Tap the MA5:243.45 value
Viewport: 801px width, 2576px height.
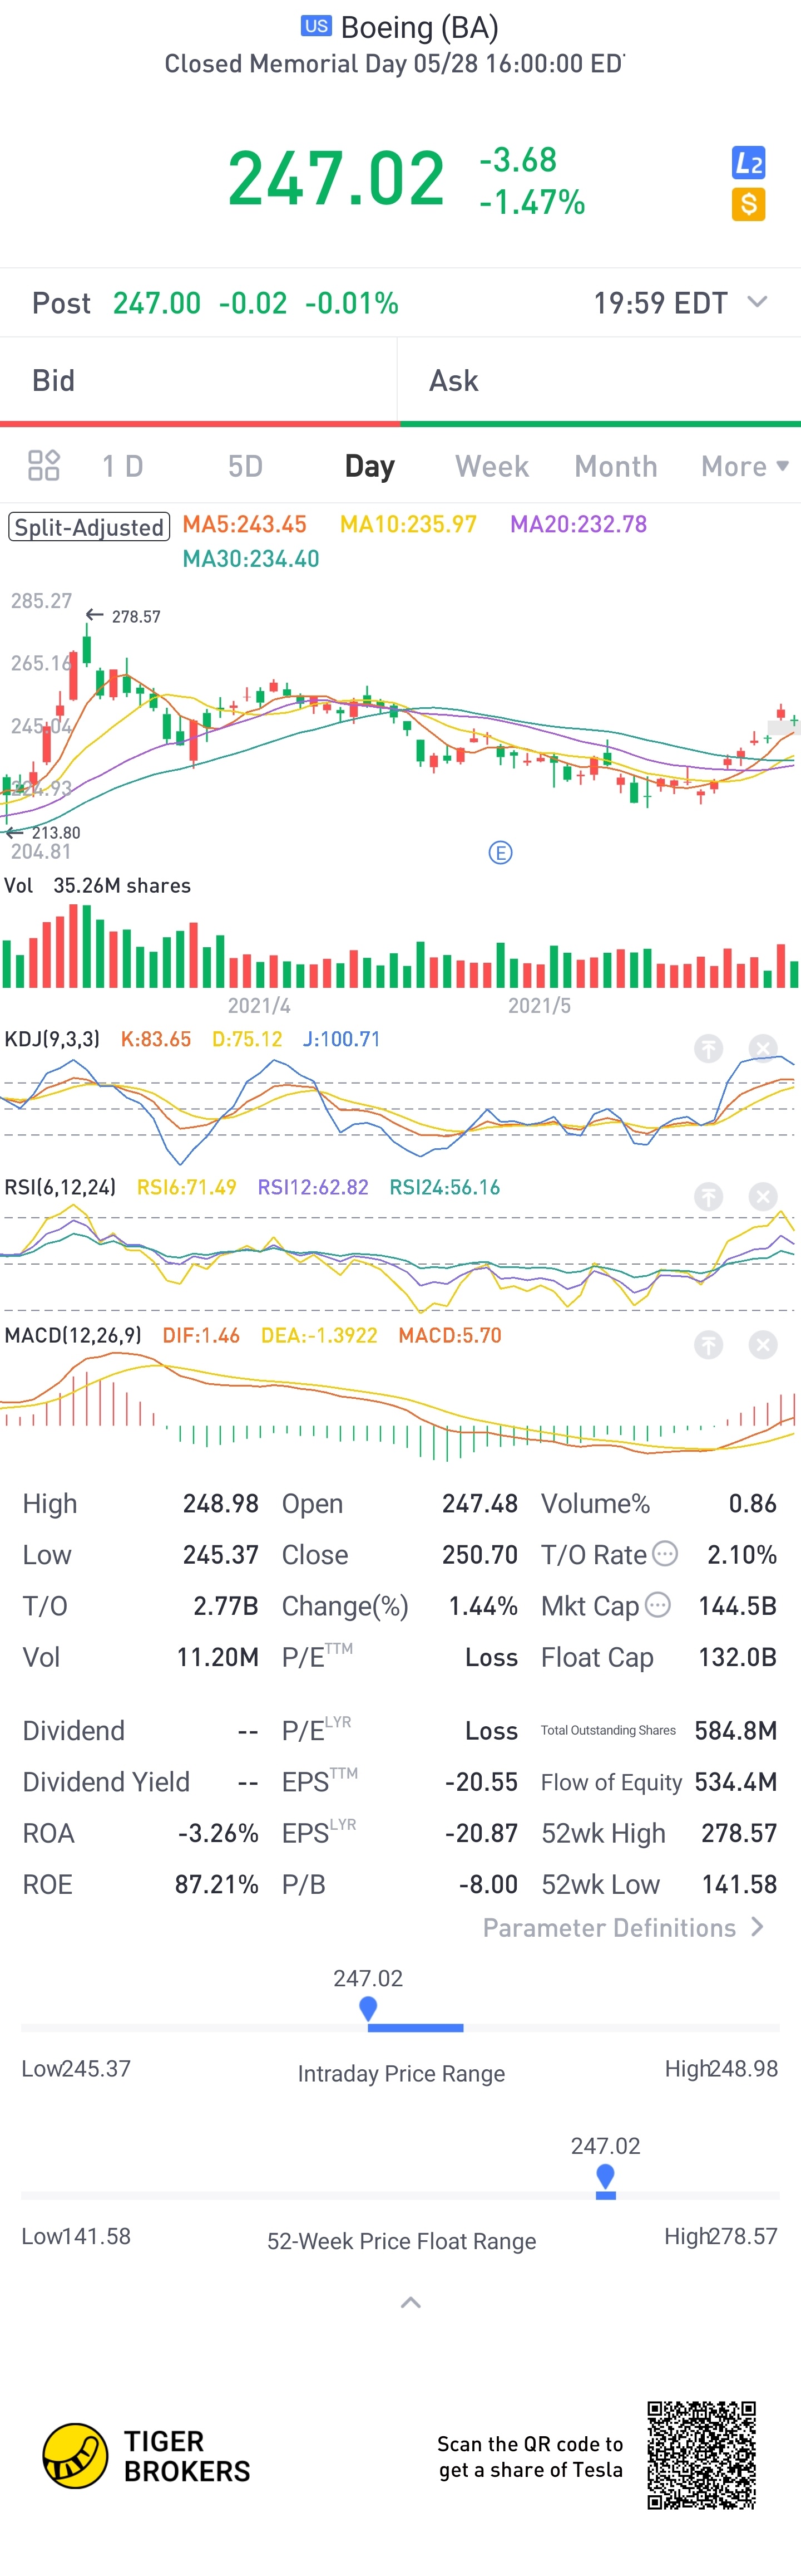coord(245,524)
